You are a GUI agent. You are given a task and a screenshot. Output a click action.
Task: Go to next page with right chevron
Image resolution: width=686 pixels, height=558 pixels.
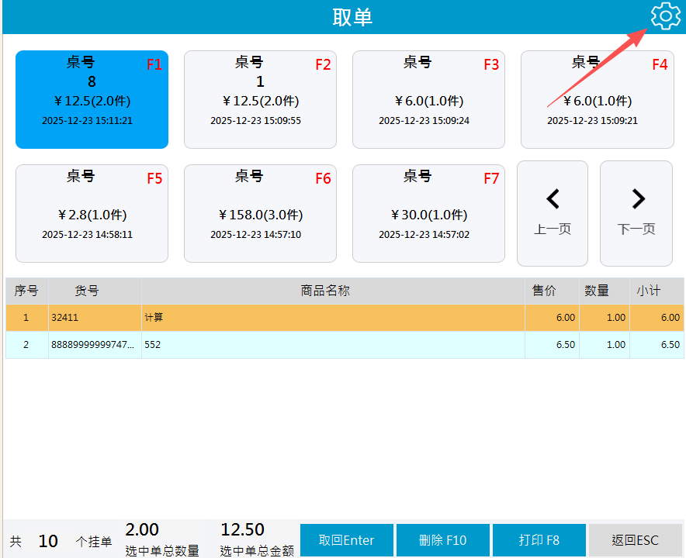click(636, 213)
